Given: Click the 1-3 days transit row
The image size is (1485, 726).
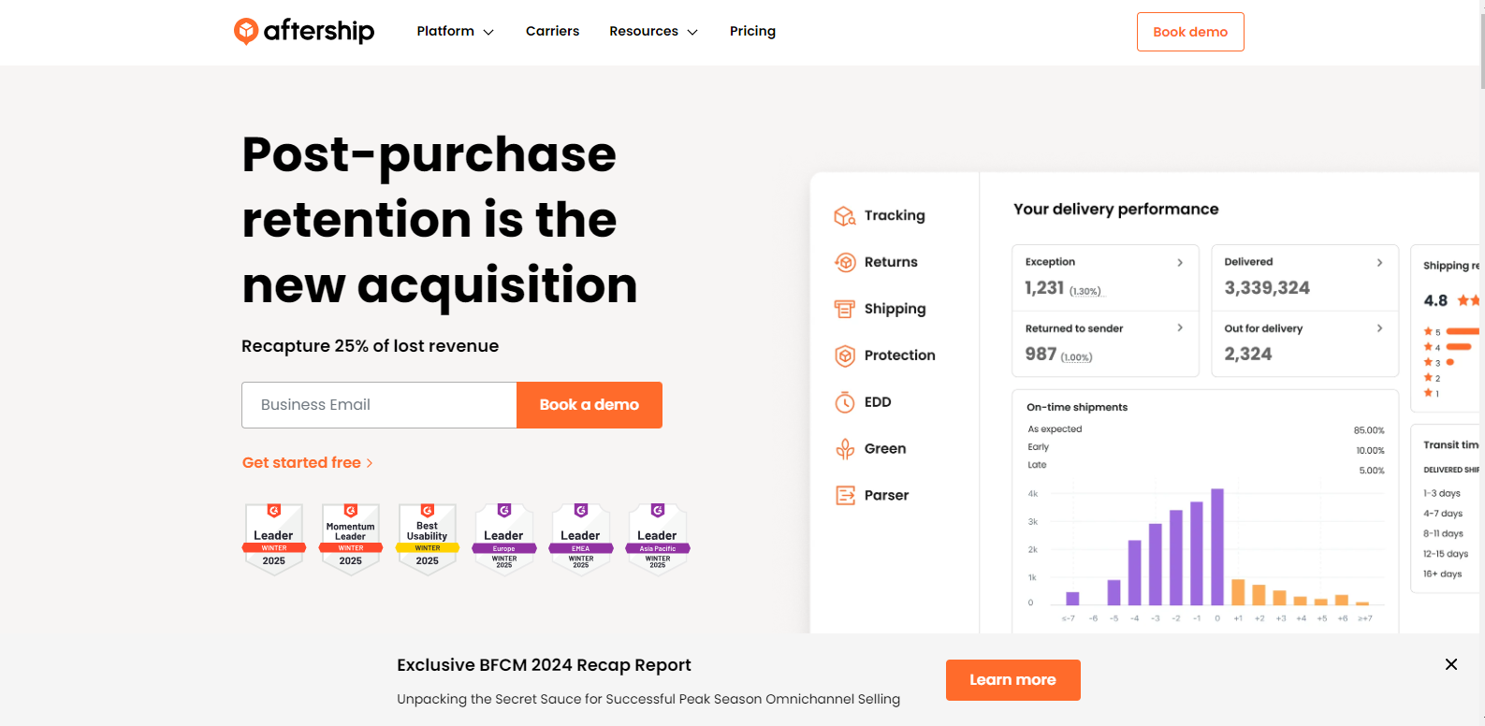Looking at the screenshot, I should [1442, 493].
